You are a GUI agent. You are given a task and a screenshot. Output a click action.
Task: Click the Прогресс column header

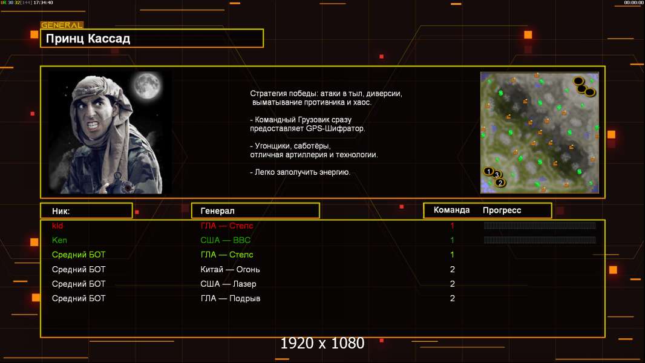502,211
